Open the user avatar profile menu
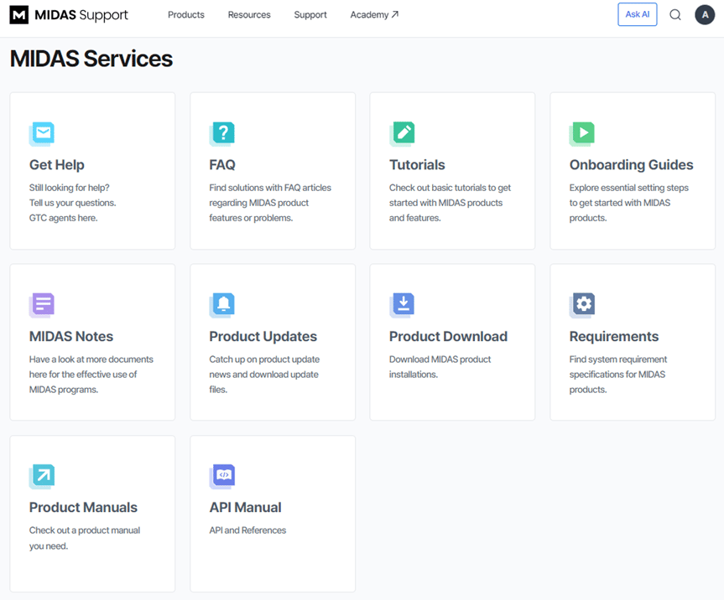The image size is (724, 600). [705, 15]
